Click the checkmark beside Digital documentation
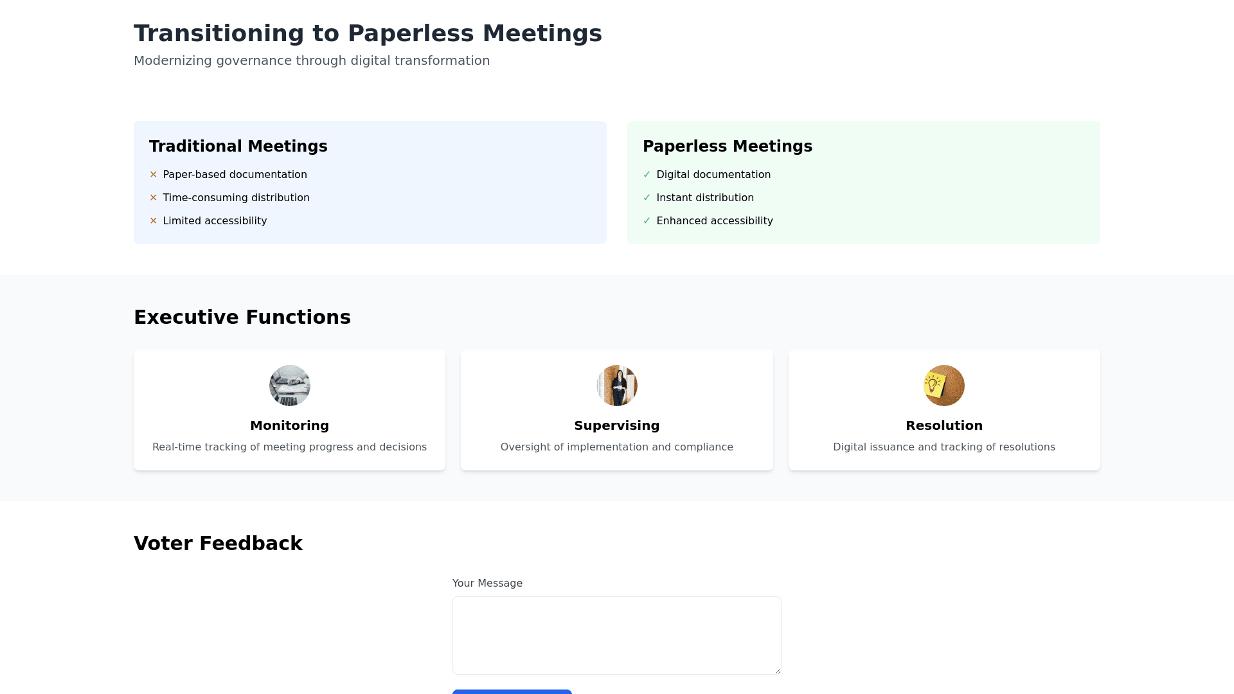The width and height of the screenshot is (1234, 694). coord(647,175)
